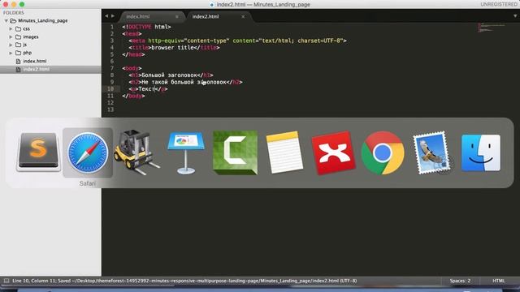This screenshot has height=292, width=520.
Task: Click the images folder icon
Action: coord(18,36)
